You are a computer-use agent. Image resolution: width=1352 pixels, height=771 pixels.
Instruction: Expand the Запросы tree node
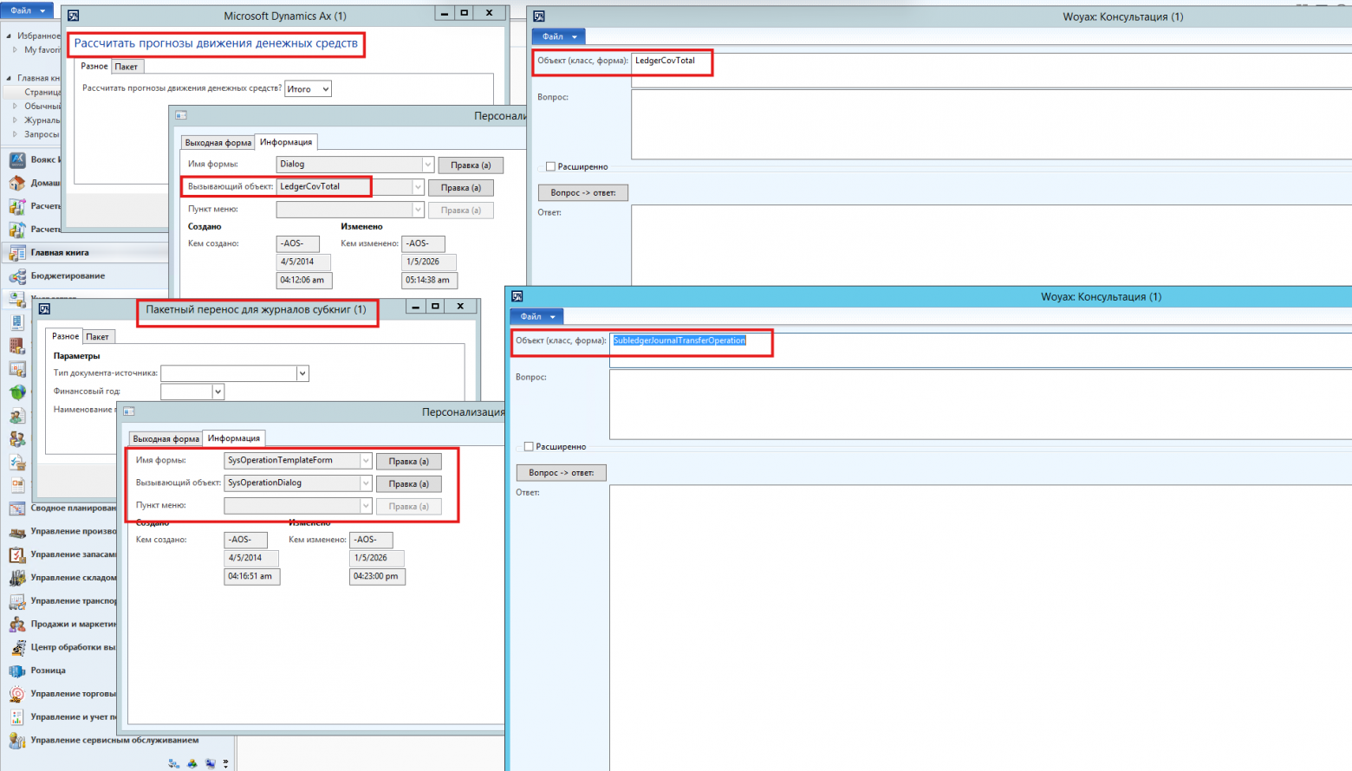point(15,134)
